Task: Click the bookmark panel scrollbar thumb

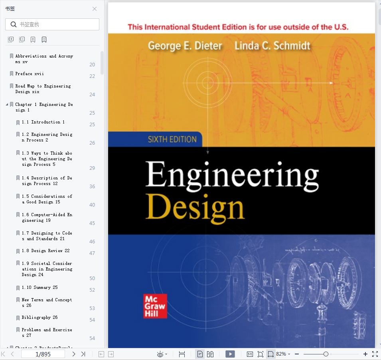Action: pyautogui.click(x=102, y=63)
